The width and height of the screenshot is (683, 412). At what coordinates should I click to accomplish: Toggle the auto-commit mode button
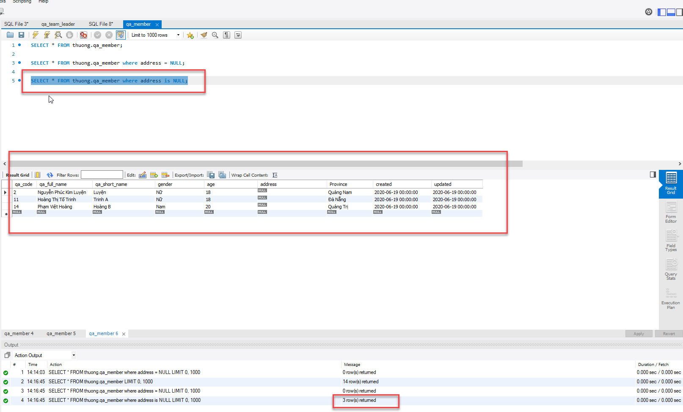(121, 35)
